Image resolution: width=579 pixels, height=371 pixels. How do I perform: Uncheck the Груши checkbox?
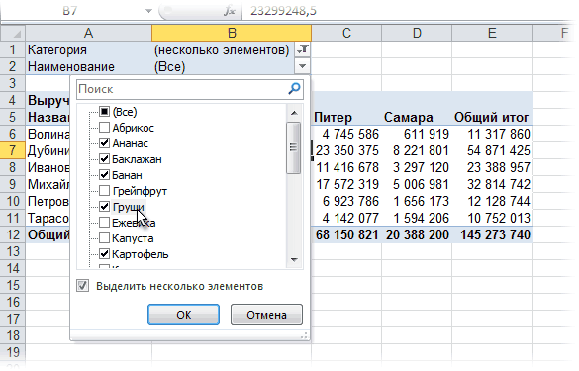tap(105, 207)
